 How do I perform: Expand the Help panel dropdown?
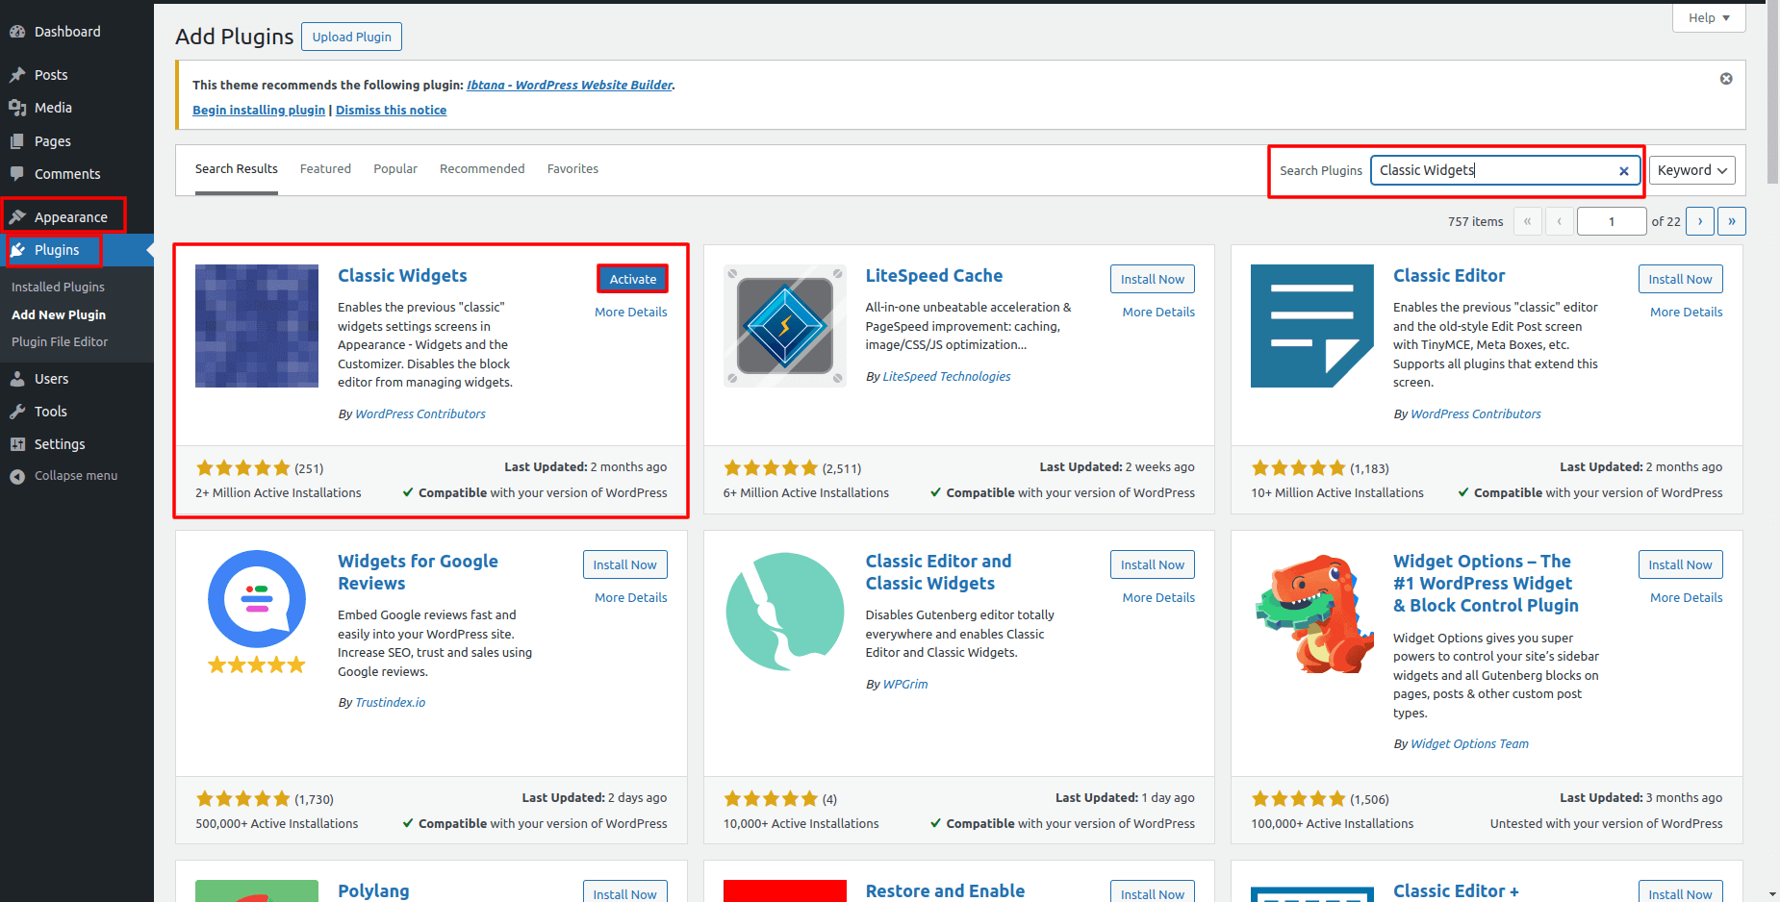point(1709,17)
